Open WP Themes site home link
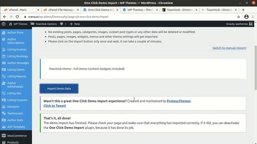 click(x=18, y=24)
